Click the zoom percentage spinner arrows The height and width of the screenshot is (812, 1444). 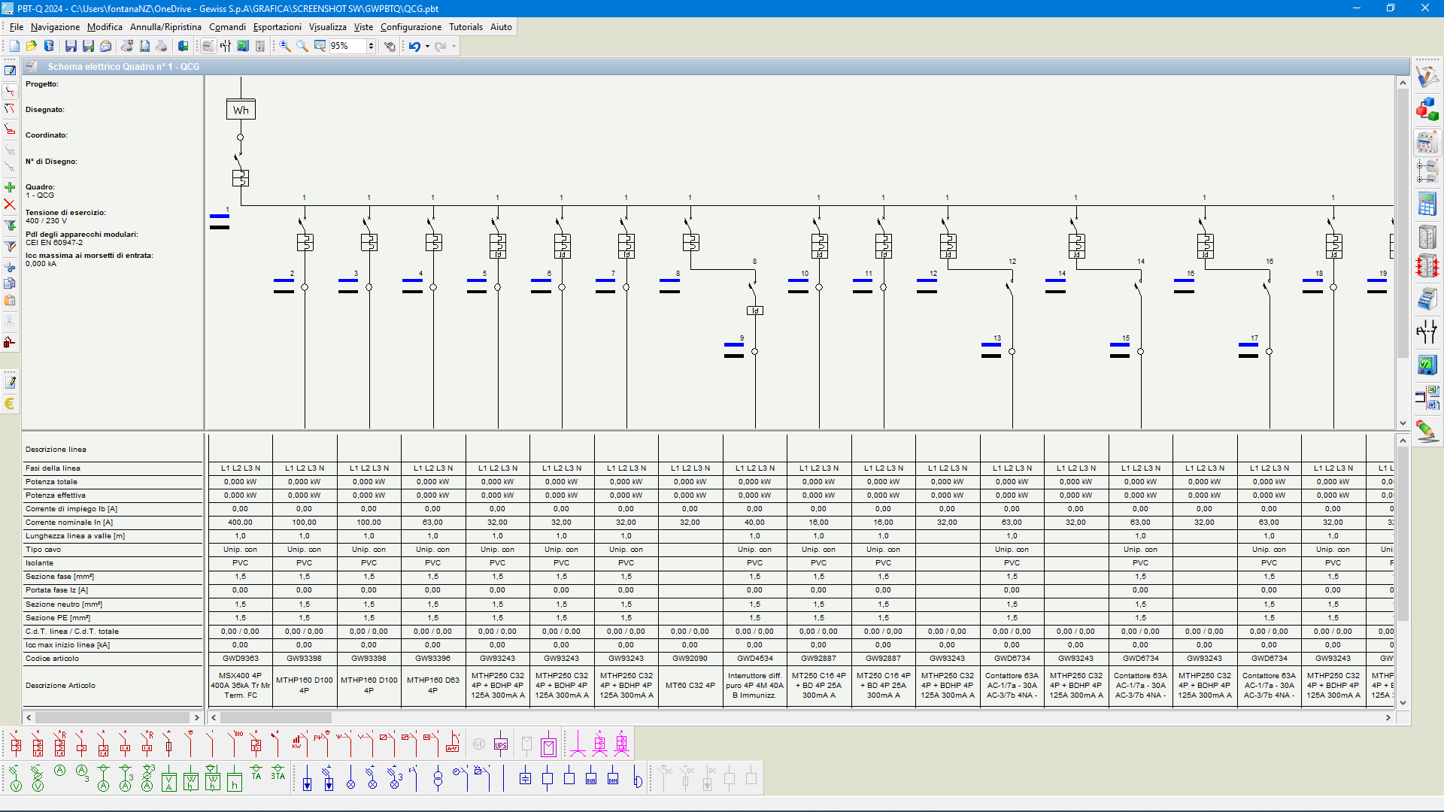371,46
